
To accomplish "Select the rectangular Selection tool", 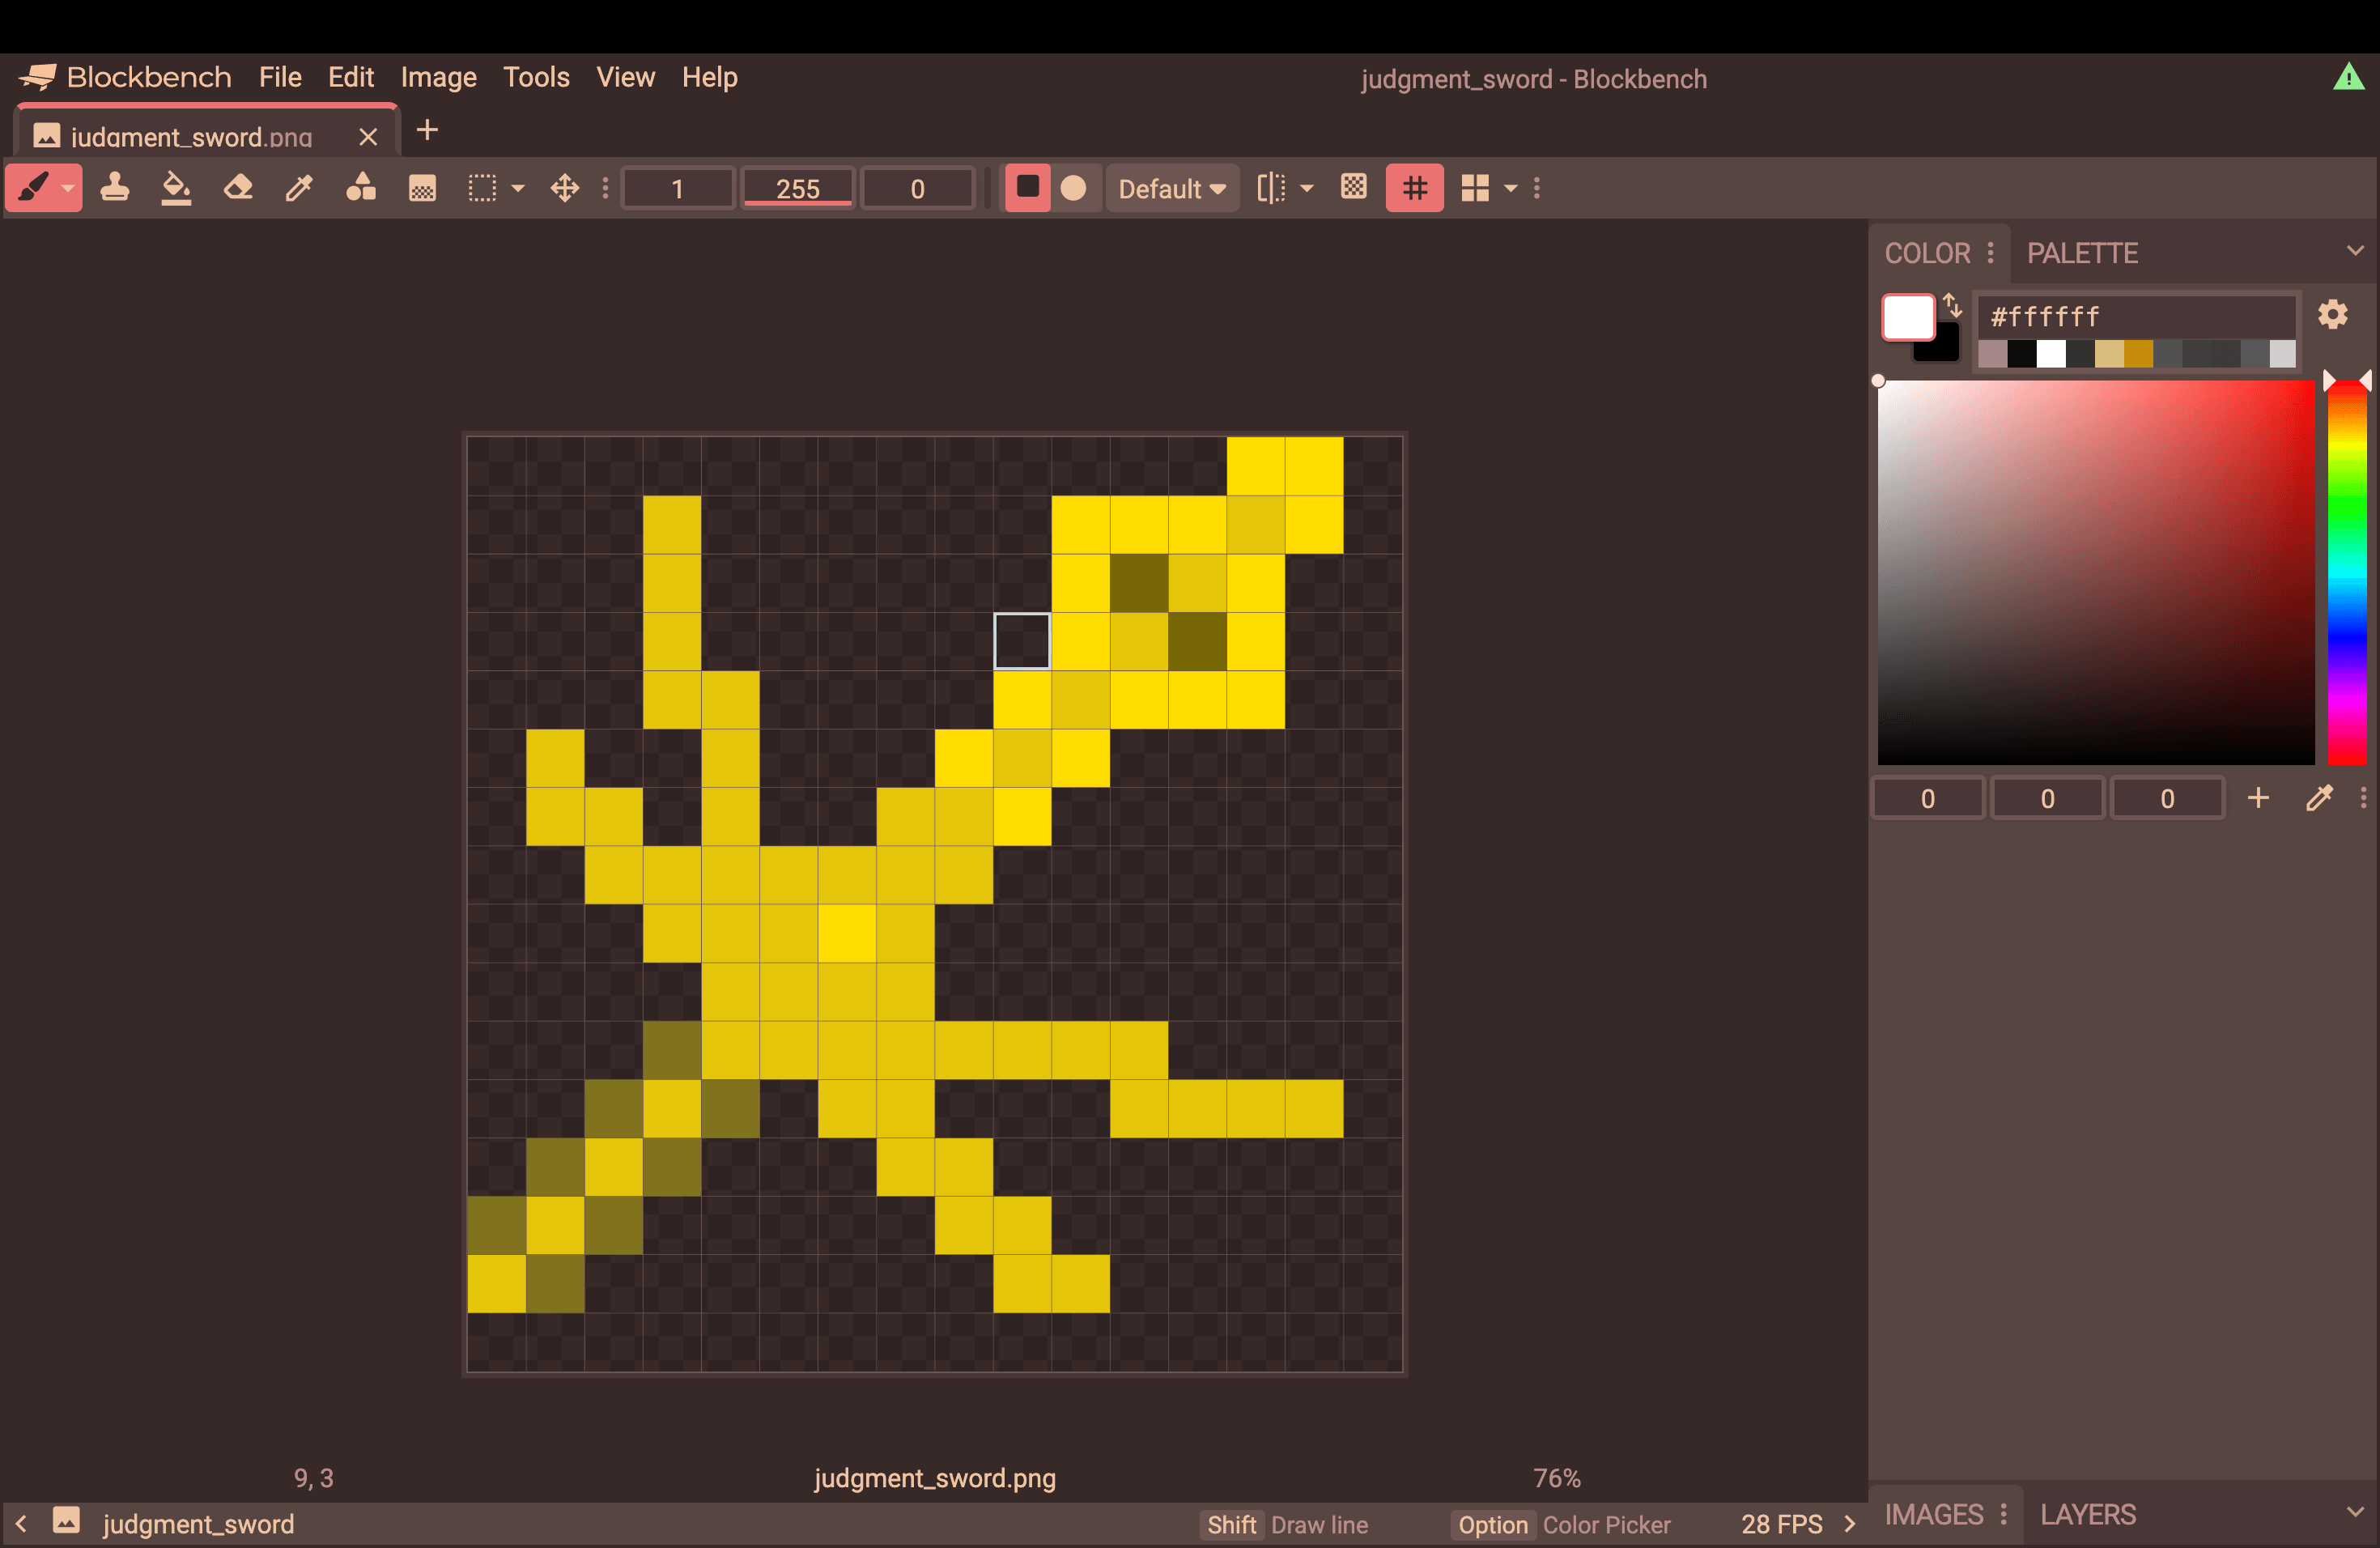I will pos(483,188).
